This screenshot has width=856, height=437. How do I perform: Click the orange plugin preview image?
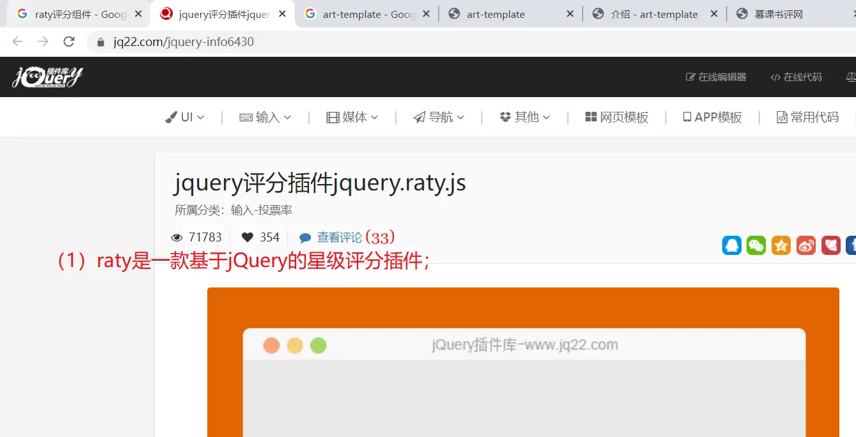pos(523,362)
